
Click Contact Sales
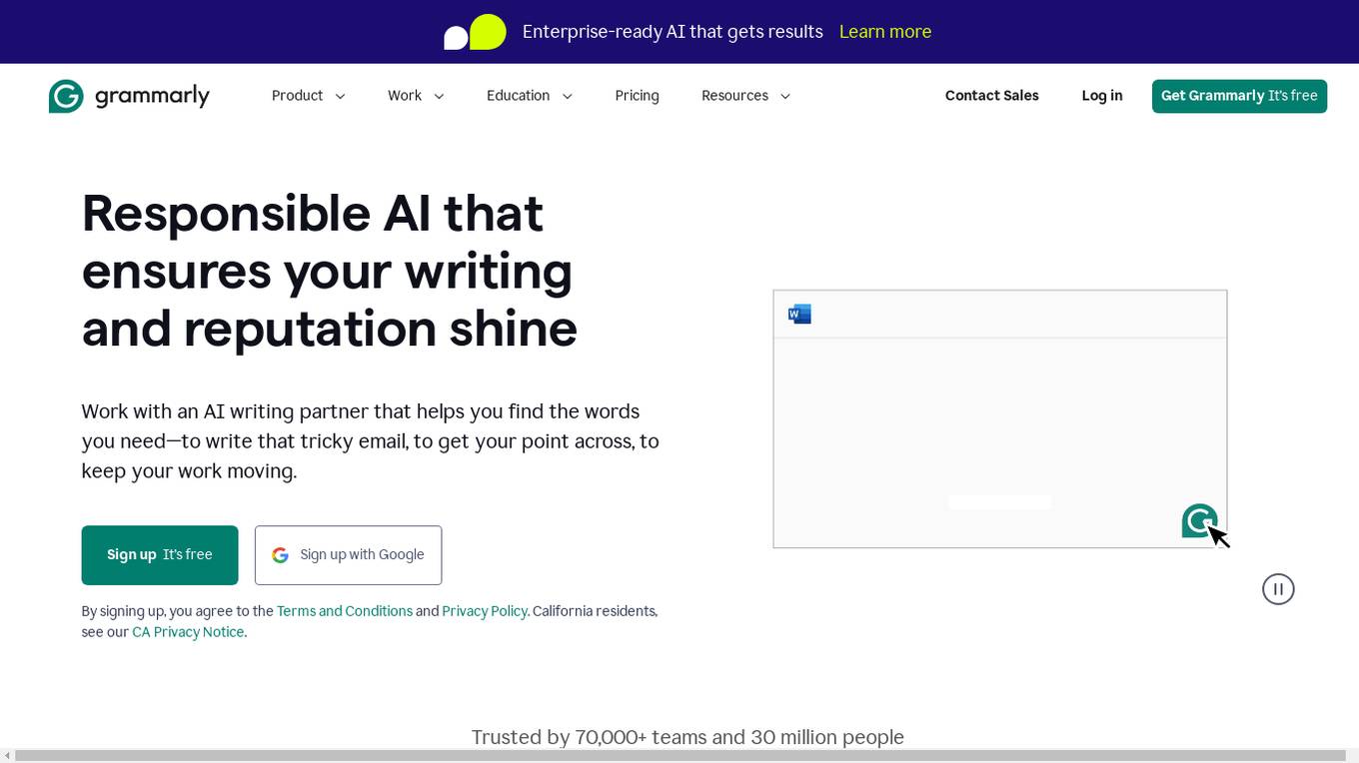991,96
